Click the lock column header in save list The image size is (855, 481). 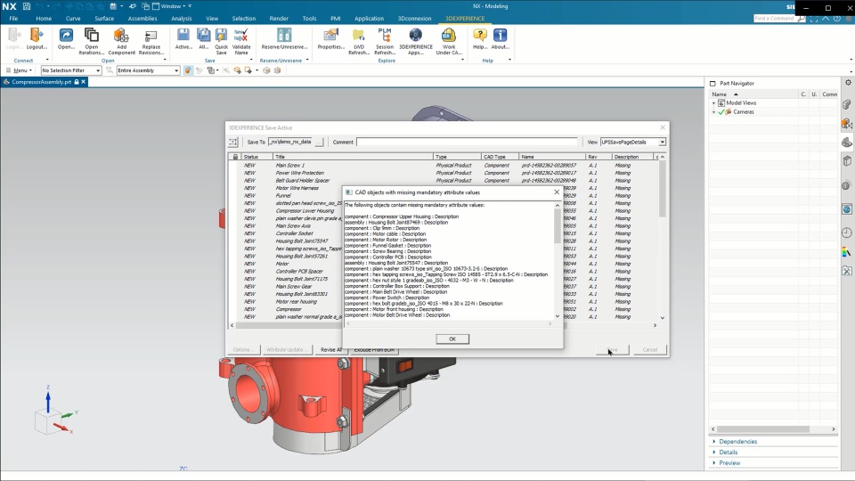(235, 157)
